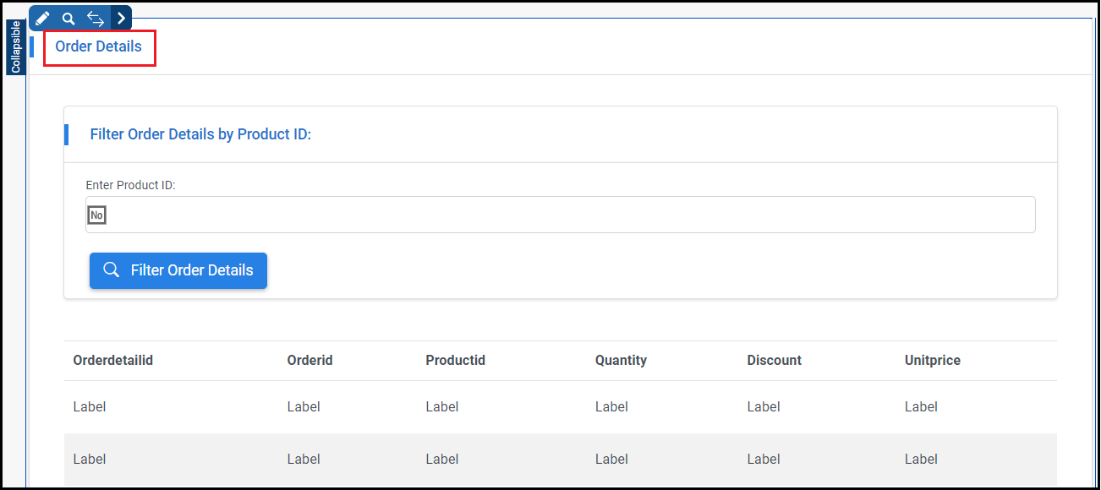Click the Orderid column header
The width and height of the screenshot is (1101, 490).
tap(309, 360)
